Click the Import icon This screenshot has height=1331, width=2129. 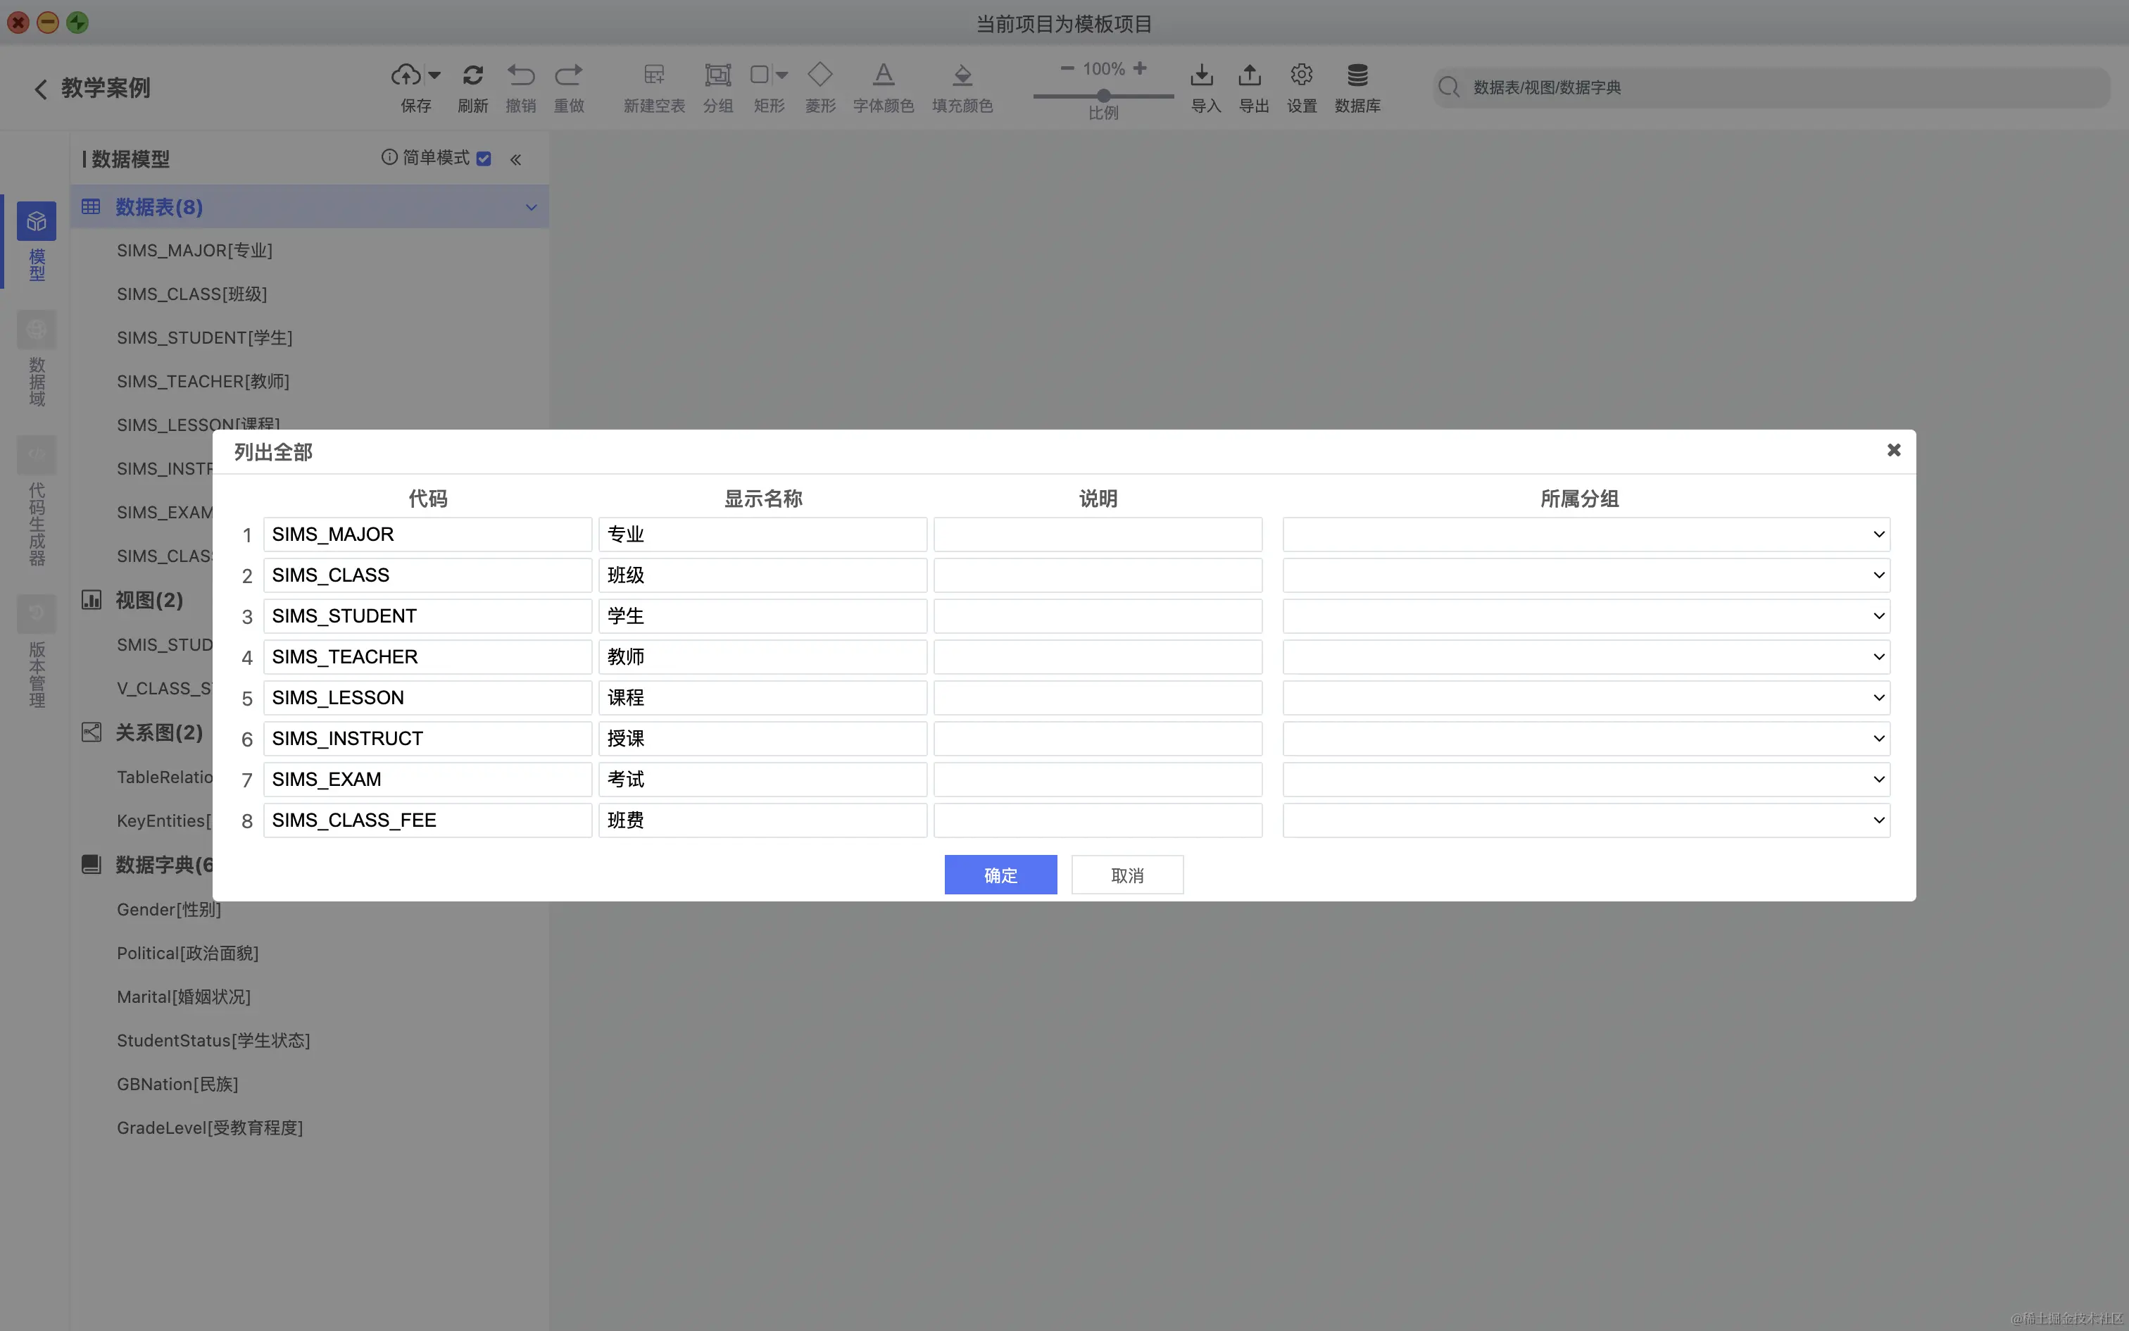[1202, 75]
